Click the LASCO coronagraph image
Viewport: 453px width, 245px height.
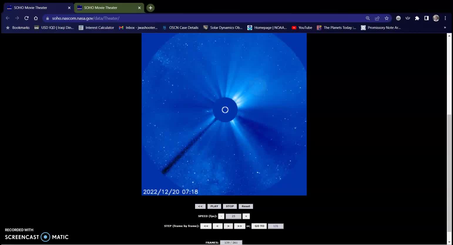tap(224, 114)
